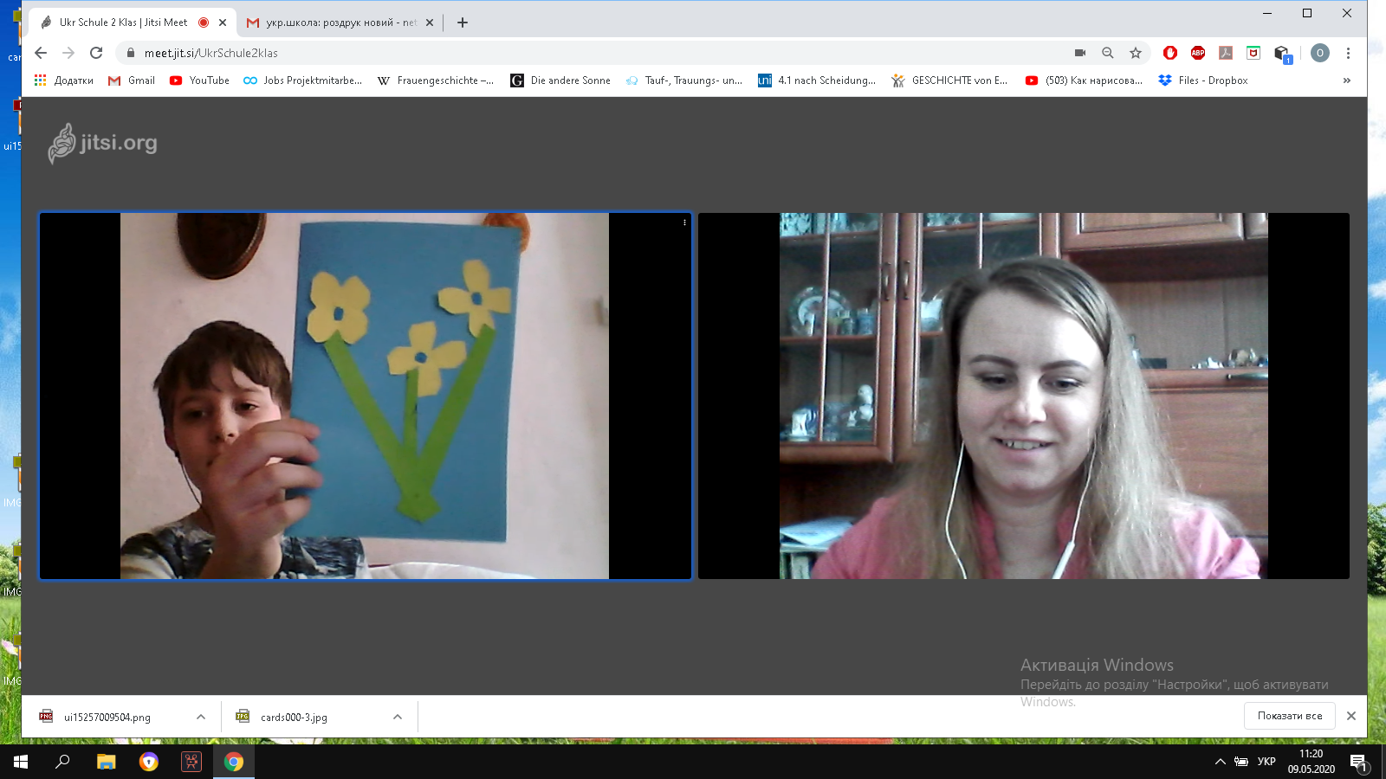Switch to the Gmail укр.школа tab

tap(340, 23)
